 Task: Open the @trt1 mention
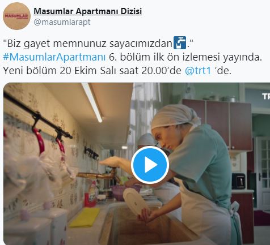point(198,71)
